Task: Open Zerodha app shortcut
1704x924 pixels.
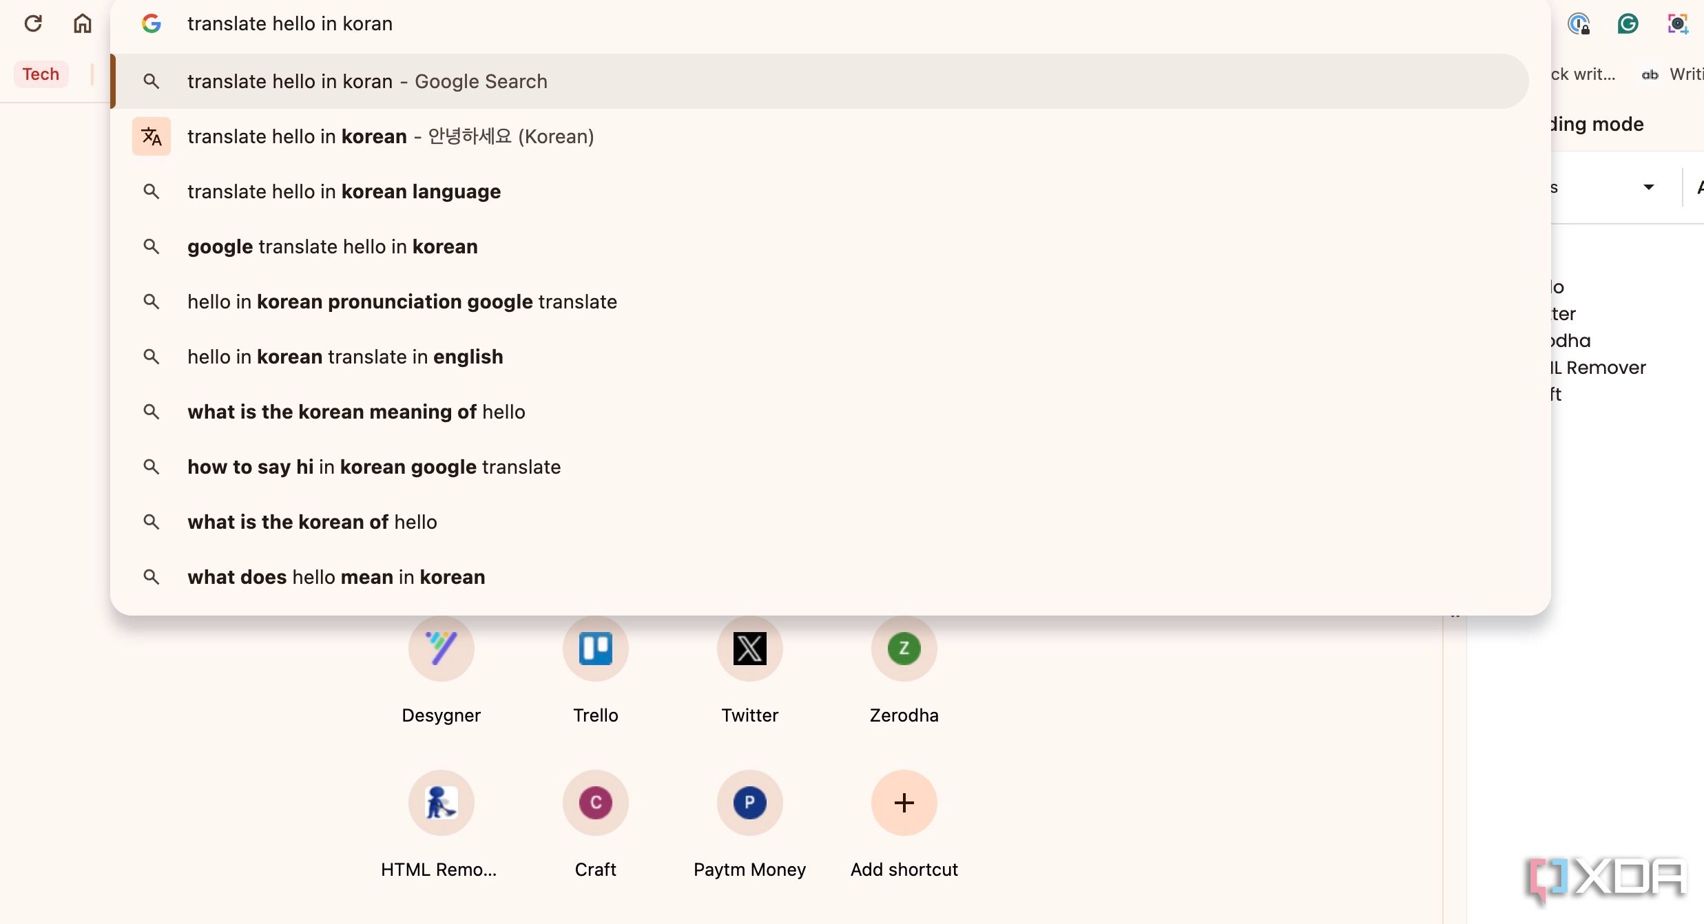Action: 905,647
